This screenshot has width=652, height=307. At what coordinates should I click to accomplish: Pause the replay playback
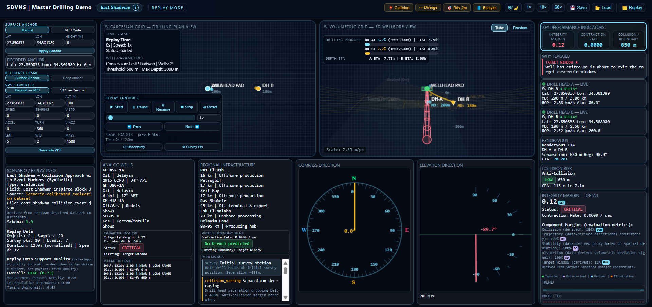click(140, 107)
